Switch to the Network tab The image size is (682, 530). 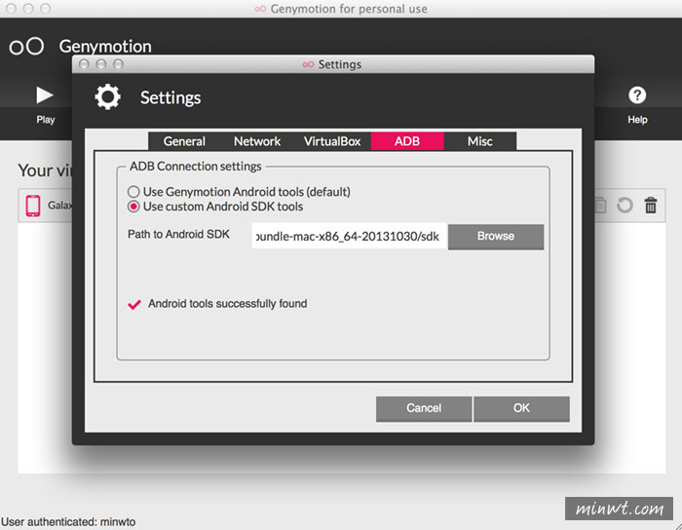tap(257, 141)
